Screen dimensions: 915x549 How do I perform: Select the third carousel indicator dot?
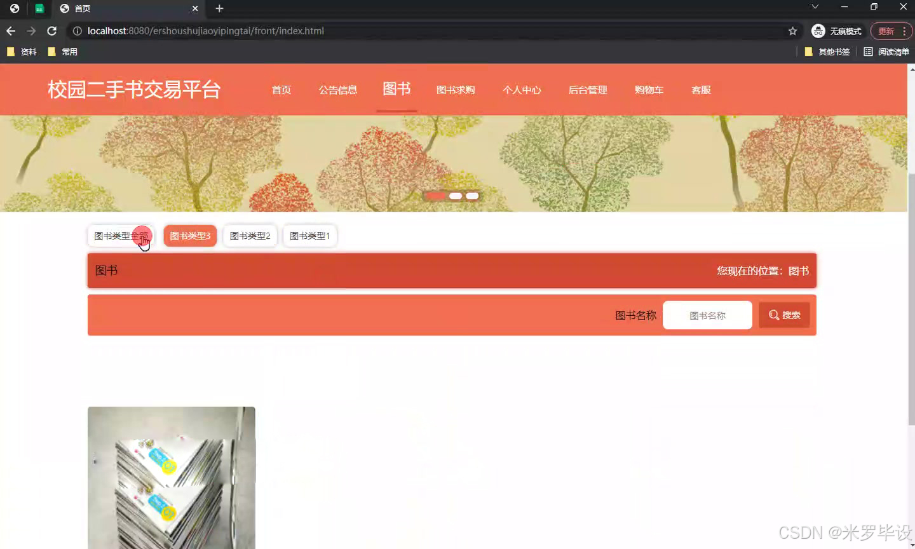coord(472,196)
